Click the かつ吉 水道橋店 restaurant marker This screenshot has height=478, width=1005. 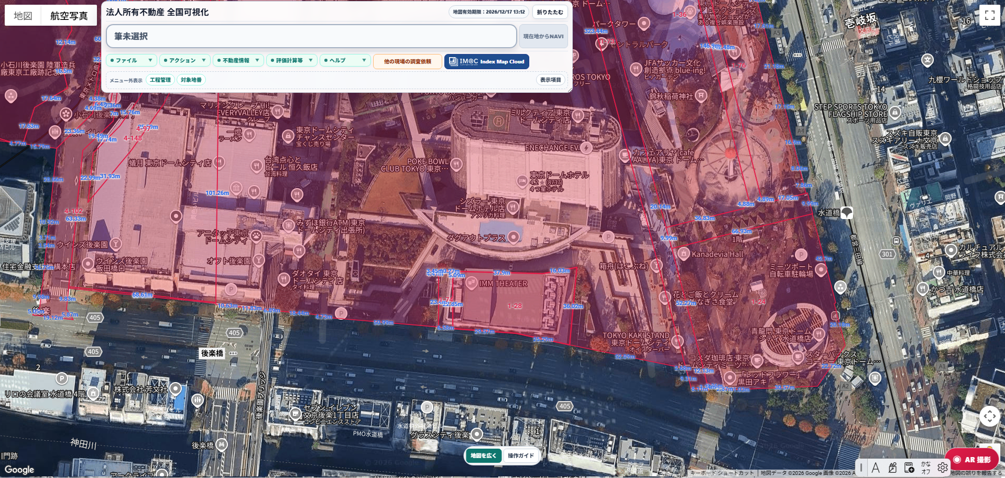(923, 288)
